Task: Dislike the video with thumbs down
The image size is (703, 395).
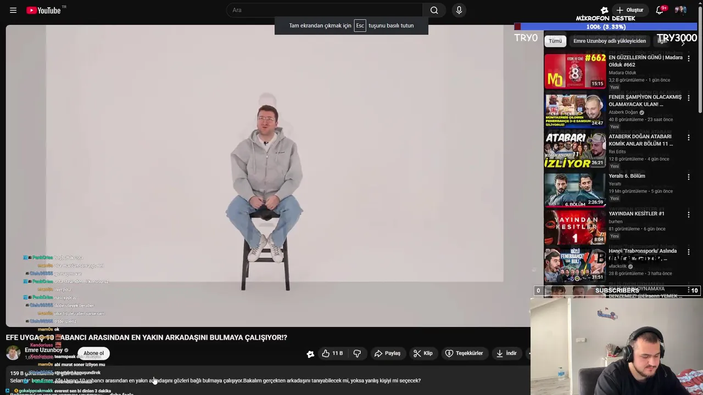Action: pyautogui.click(x=357, y=353)
